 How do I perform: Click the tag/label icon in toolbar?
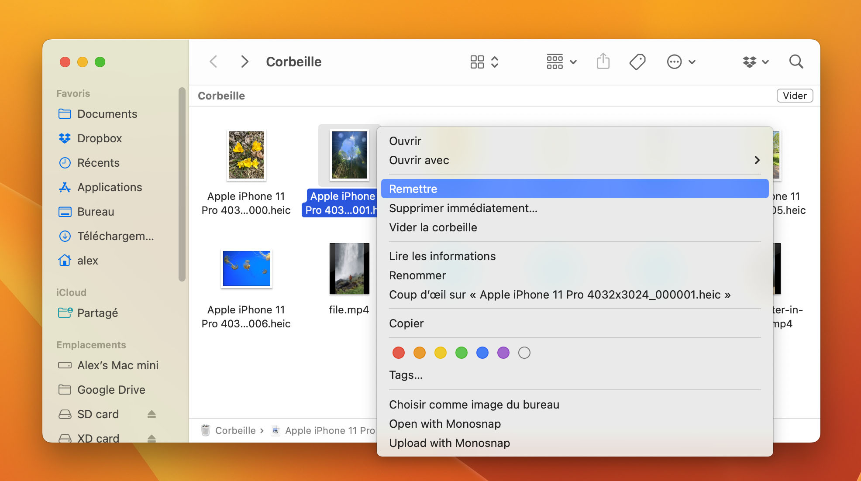[638, 62]
